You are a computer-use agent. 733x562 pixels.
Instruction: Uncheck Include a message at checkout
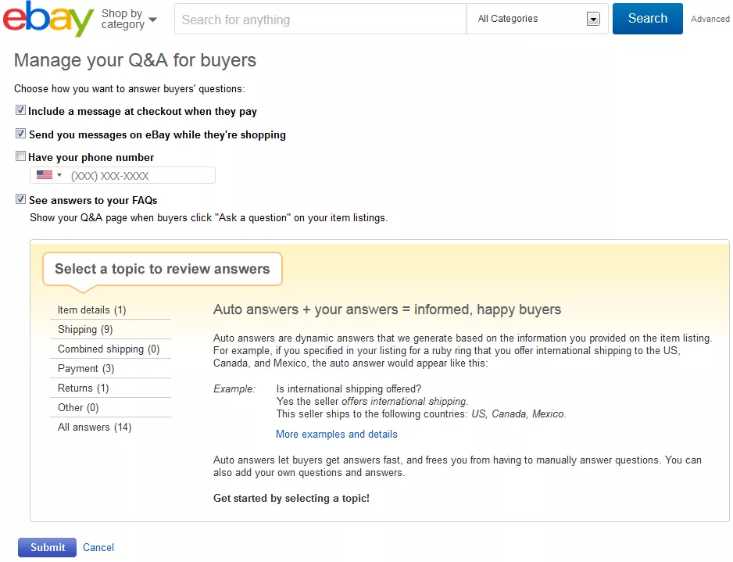[21, 111]
